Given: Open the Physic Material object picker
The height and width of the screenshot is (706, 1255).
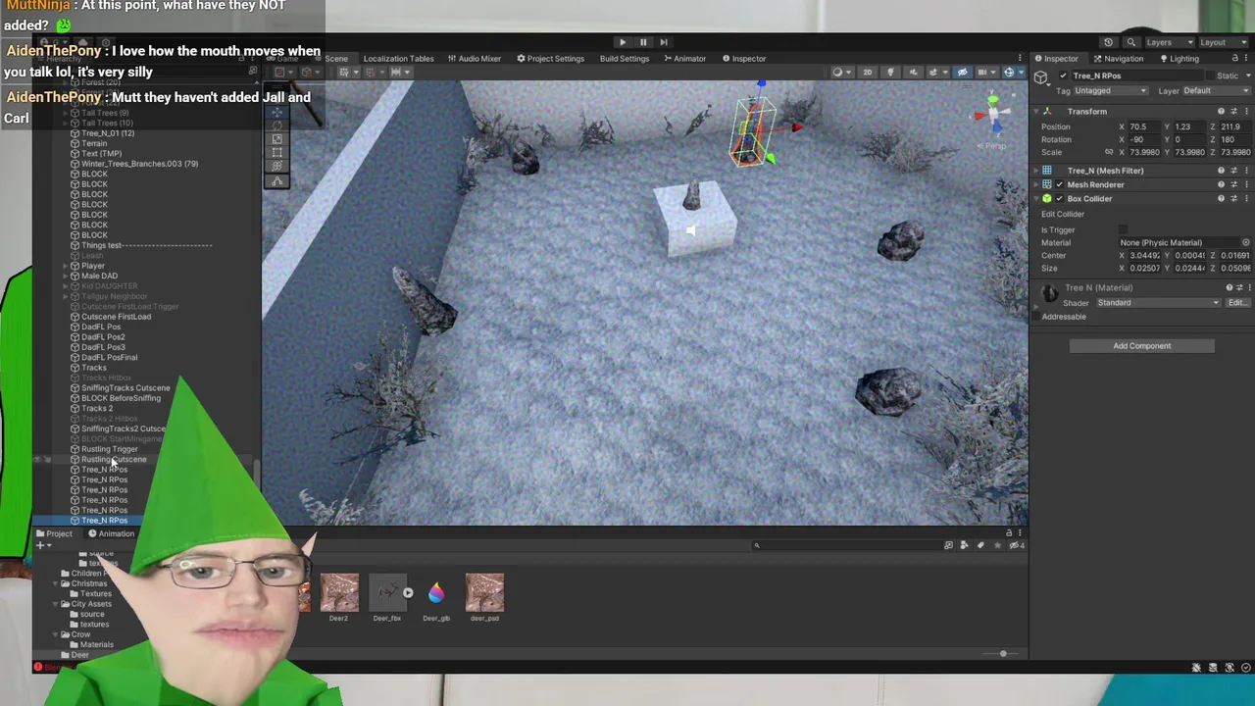Looking at the screenshot, I should [x=1245, y=242].
